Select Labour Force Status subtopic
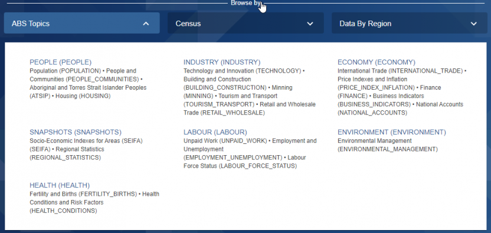Image resolution: width=491 pixels, height=233 pixels. [244, 162]
